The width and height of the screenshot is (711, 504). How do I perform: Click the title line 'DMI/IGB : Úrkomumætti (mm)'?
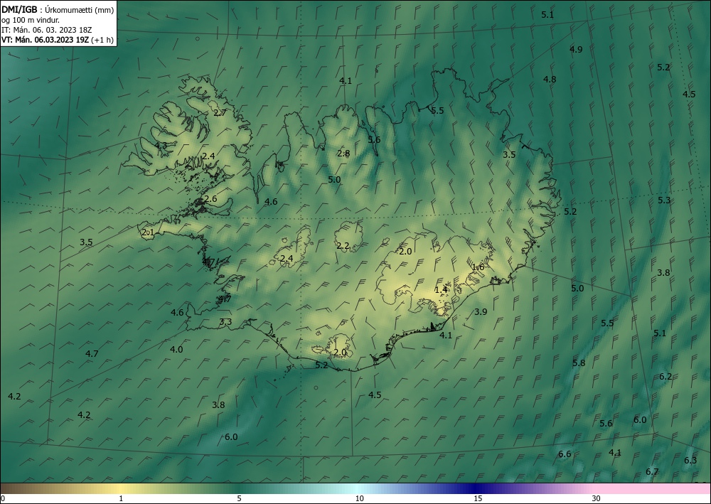58,10
